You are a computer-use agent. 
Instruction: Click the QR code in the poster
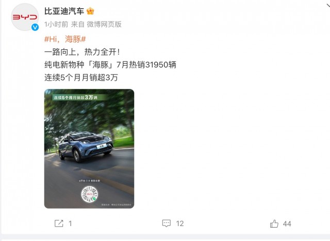tap(90, 194)
